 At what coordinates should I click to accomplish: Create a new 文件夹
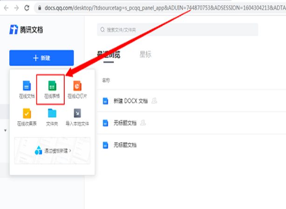tap(52, 118)
